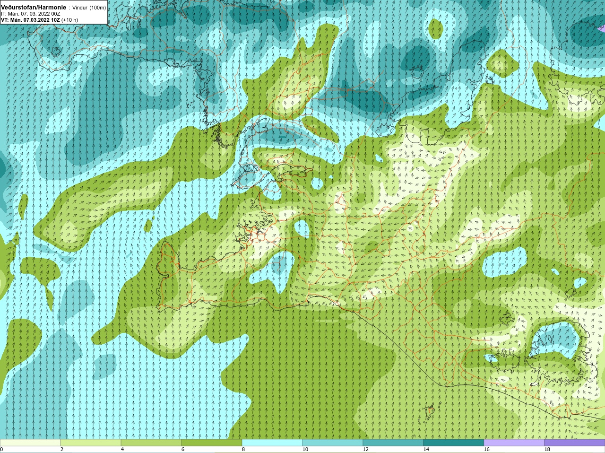Select the 8–10 light cyan legend swatch
605x453 pixels.
pyautogui.click(x=272, y=443)
